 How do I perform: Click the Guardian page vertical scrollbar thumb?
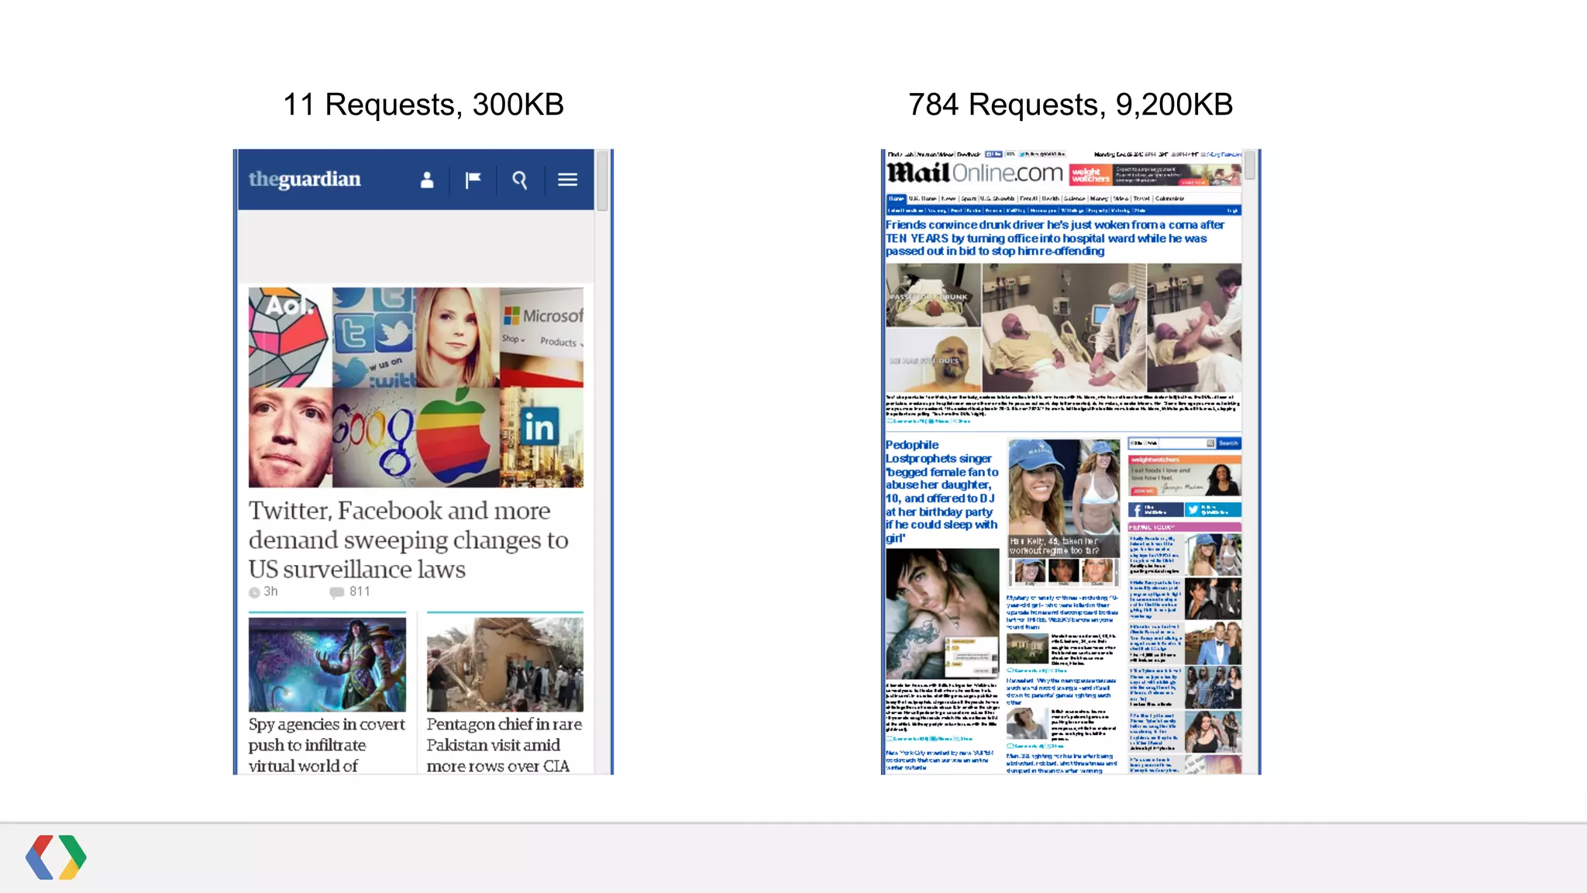coord(602,181)
